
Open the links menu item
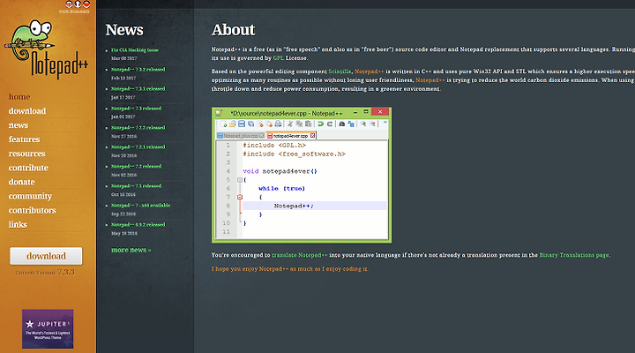18,224
